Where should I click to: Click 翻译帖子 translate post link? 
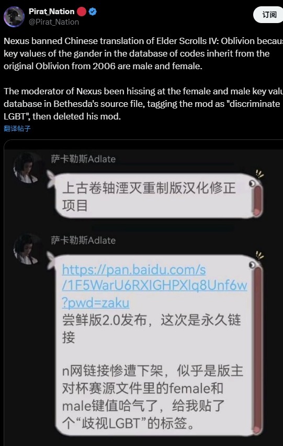[17, 128]
